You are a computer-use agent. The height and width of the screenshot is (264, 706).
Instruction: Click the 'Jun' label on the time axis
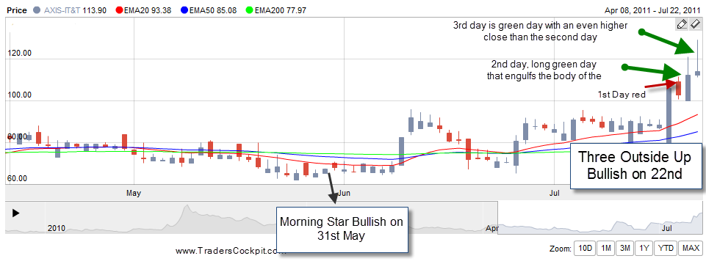coord(343,194)
